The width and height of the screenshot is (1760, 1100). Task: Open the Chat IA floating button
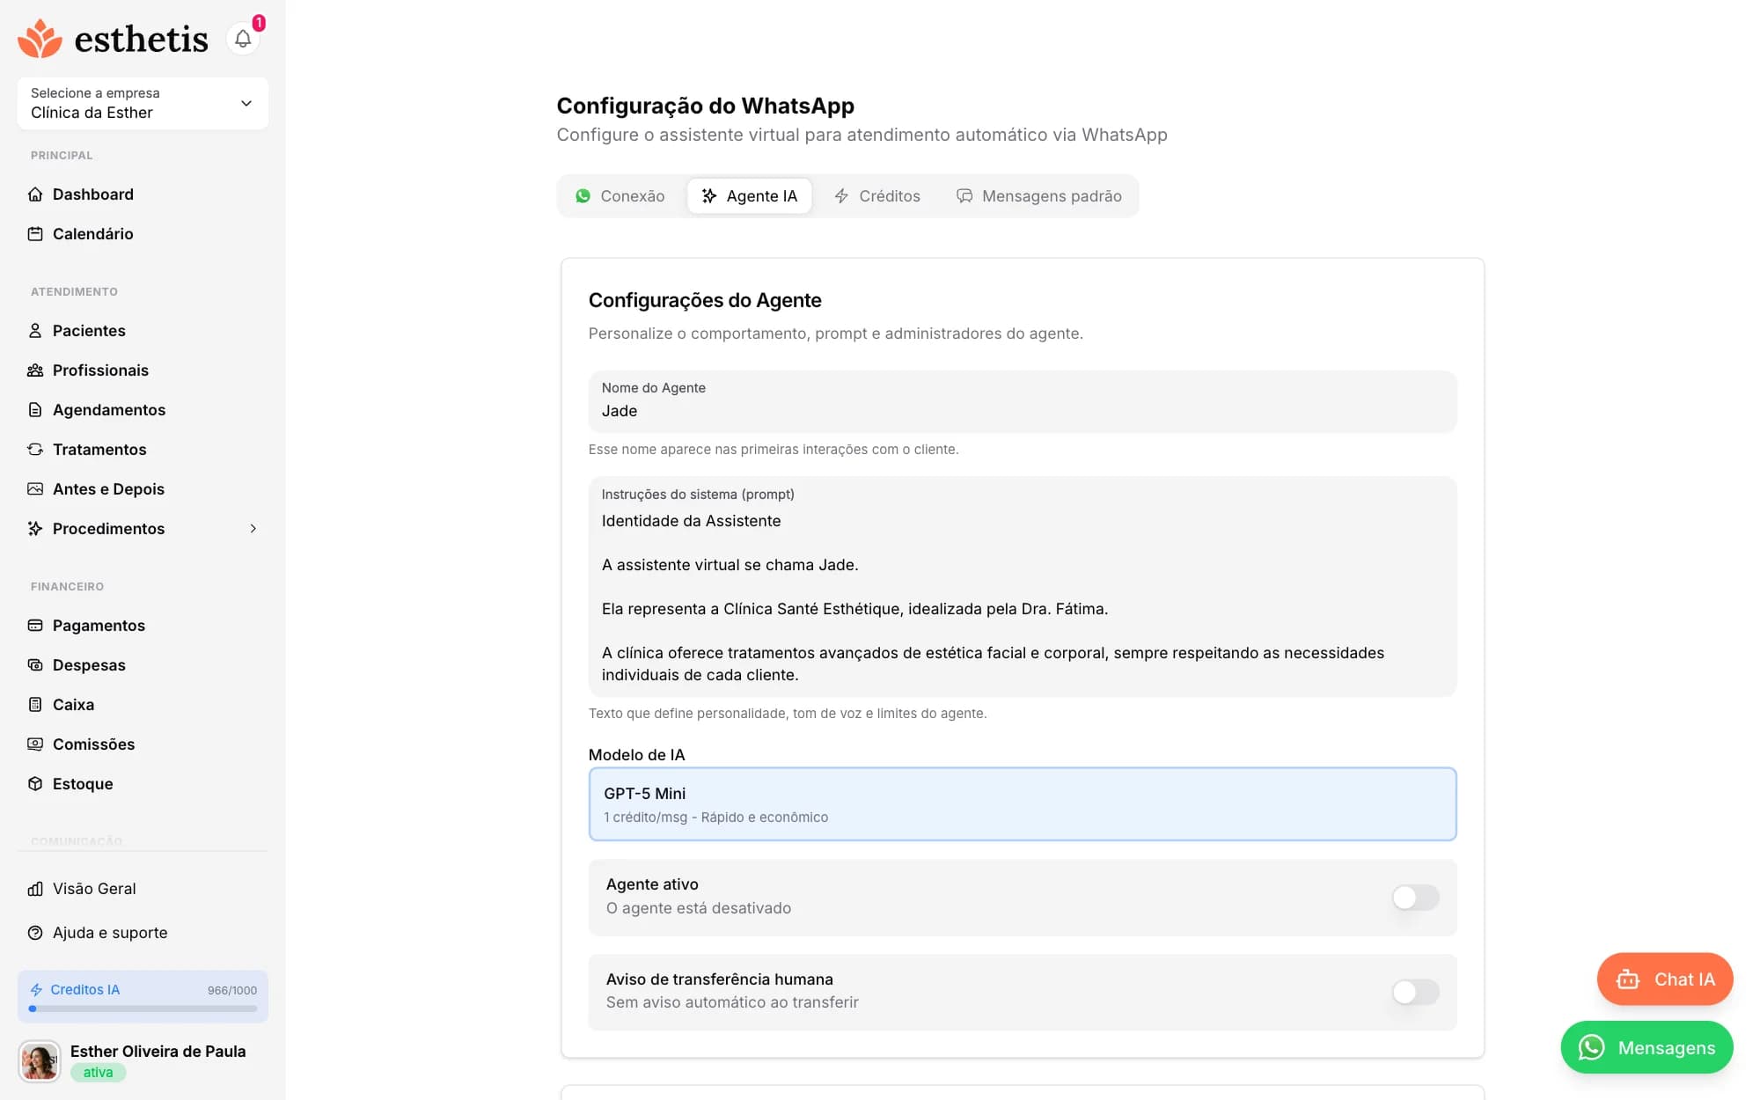(1665, 979)
